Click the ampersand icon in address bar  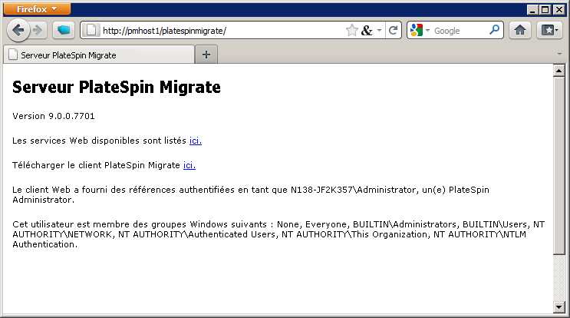point(367,30)
